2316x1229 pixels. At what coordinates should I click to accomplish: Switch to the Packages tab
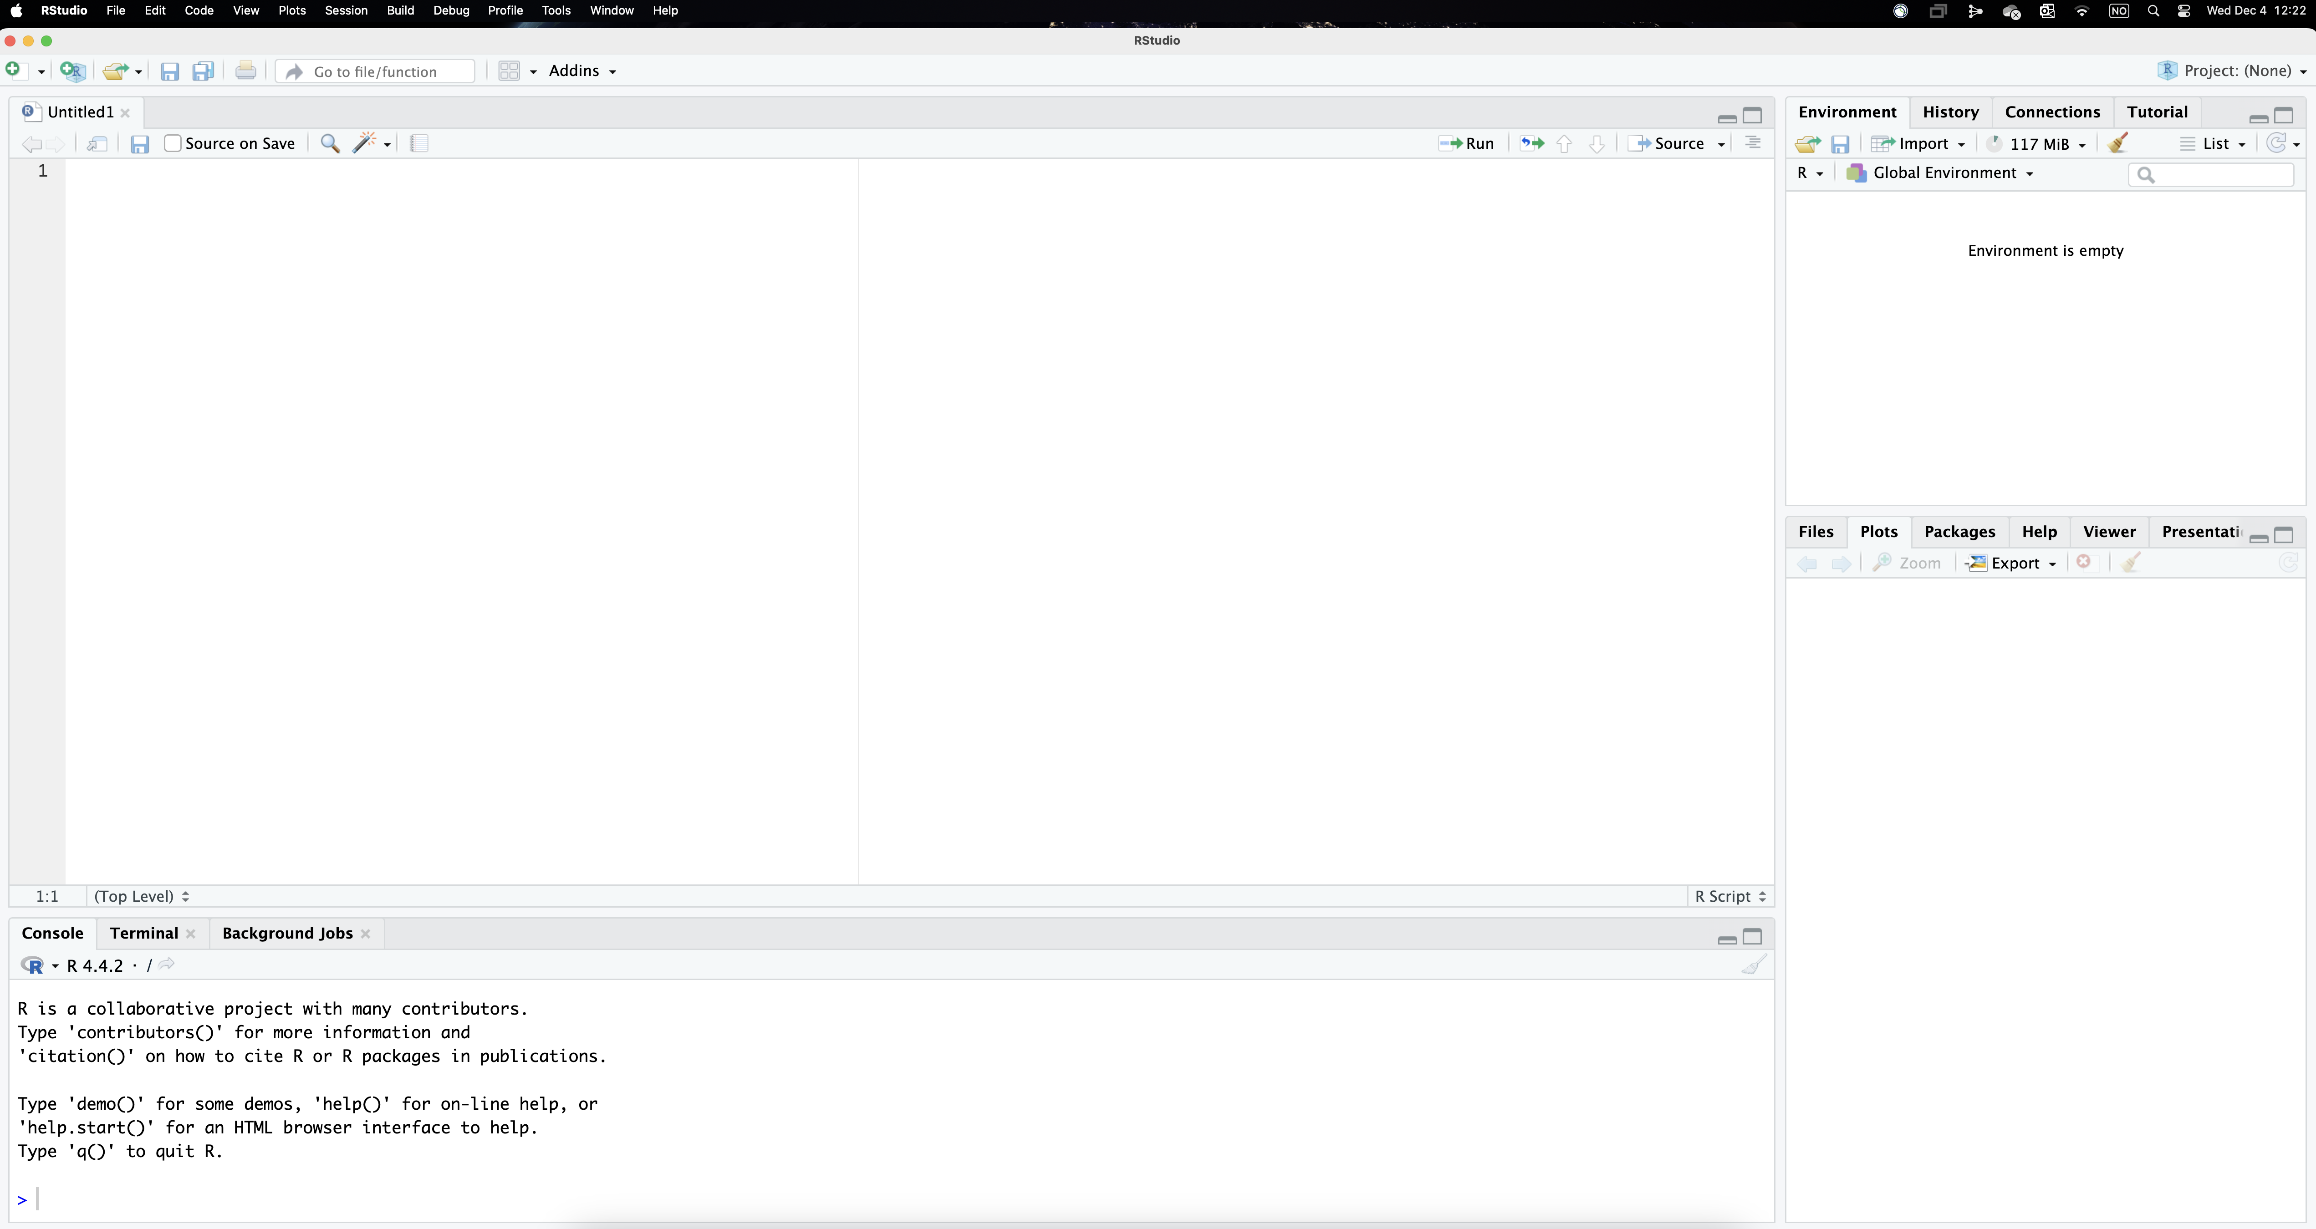pyautogui.click(x=1959, y=532)
